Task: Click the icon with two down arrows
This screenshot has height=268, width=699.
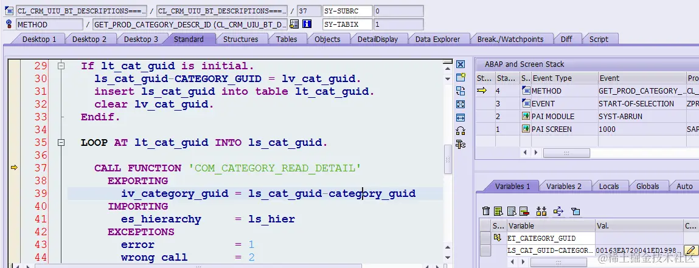Action: click(x=541, y=211)
